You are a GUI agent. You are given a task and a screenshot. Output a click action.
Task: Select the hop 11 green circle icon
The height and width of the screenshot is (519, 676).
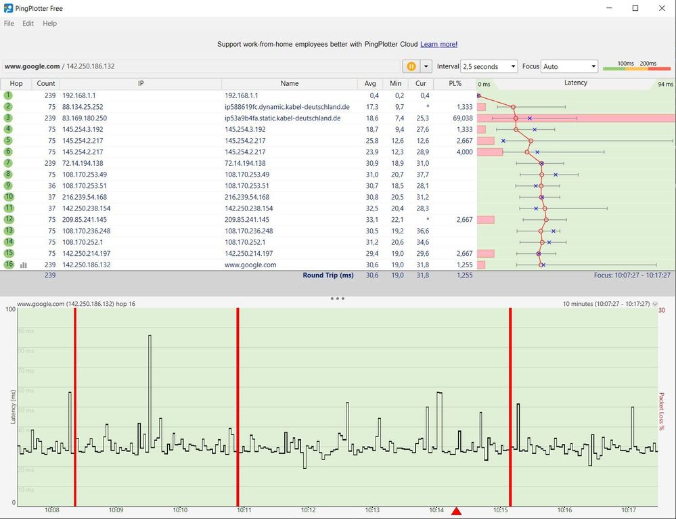pos(9,208)
